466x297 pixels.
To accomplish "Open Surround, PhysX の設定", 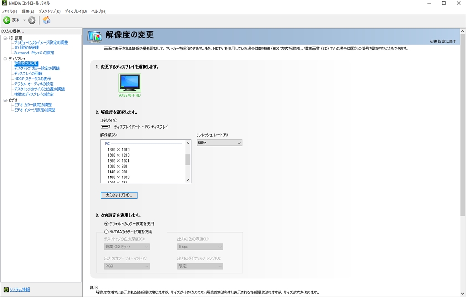I will [x=34, y=53].
